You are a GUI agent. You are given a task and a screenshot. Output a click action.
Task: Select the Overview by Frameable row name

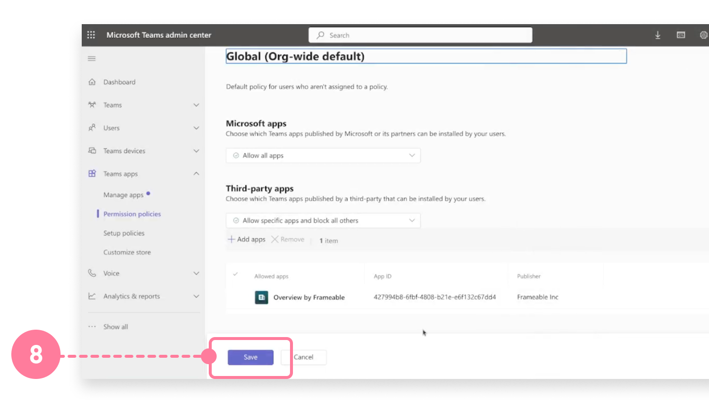point(309,297)
